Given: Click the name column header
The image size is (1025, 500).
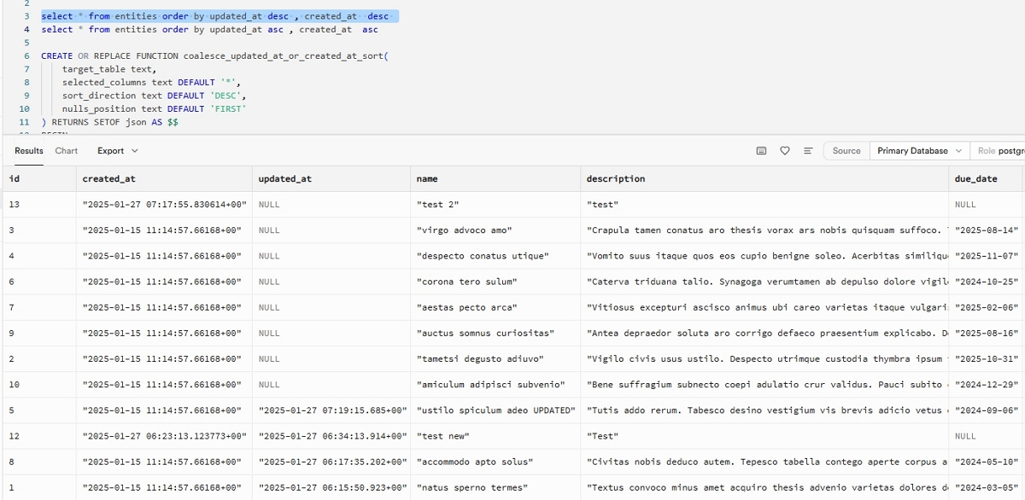Looking at the screenshot, I should [426, 179].
